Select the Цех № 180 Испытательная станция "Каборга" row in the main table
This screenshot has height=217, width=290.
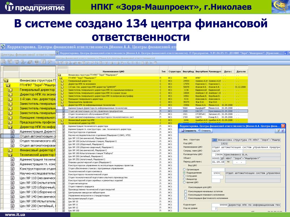tap(117, 153)
